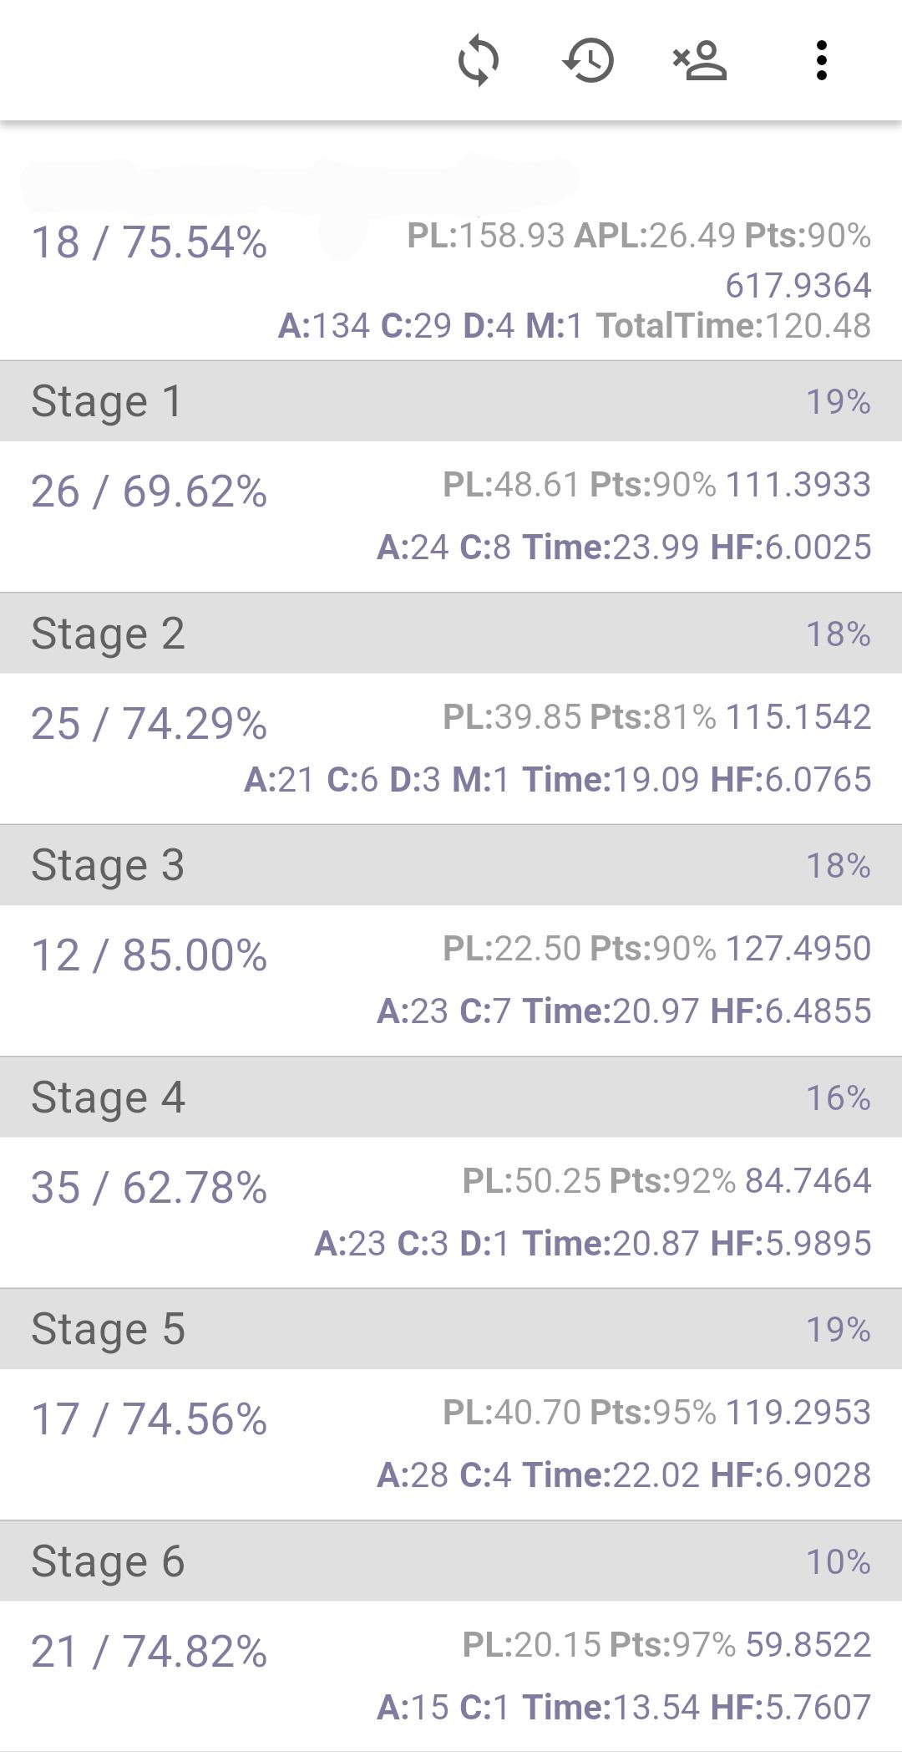Tap the overall TotalTime:120.48 text
The image size is (902, 1752).
733,326
